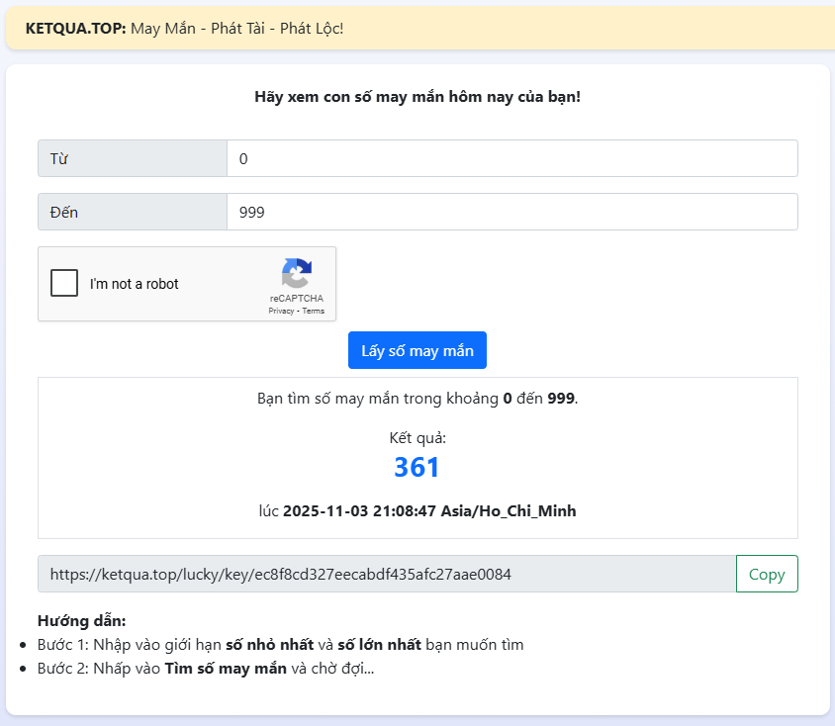Open the reCAPTCHA Terms link

point(314,311)
